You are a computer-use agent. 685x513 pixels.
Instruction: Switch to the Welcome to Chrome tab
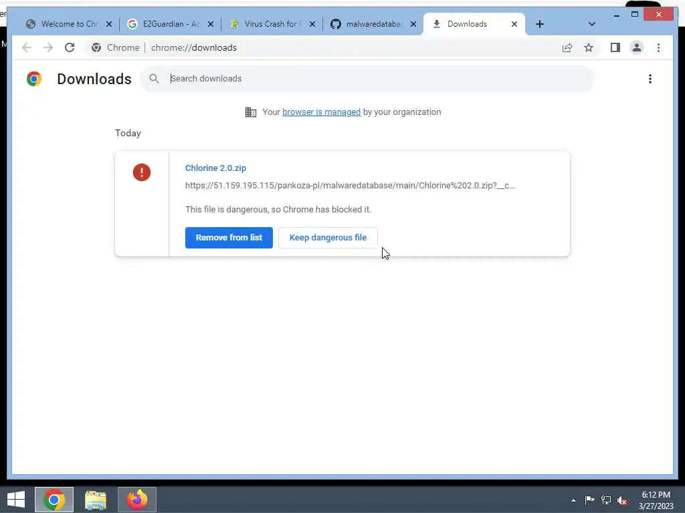pyautogui.click(x=68, y=24)
